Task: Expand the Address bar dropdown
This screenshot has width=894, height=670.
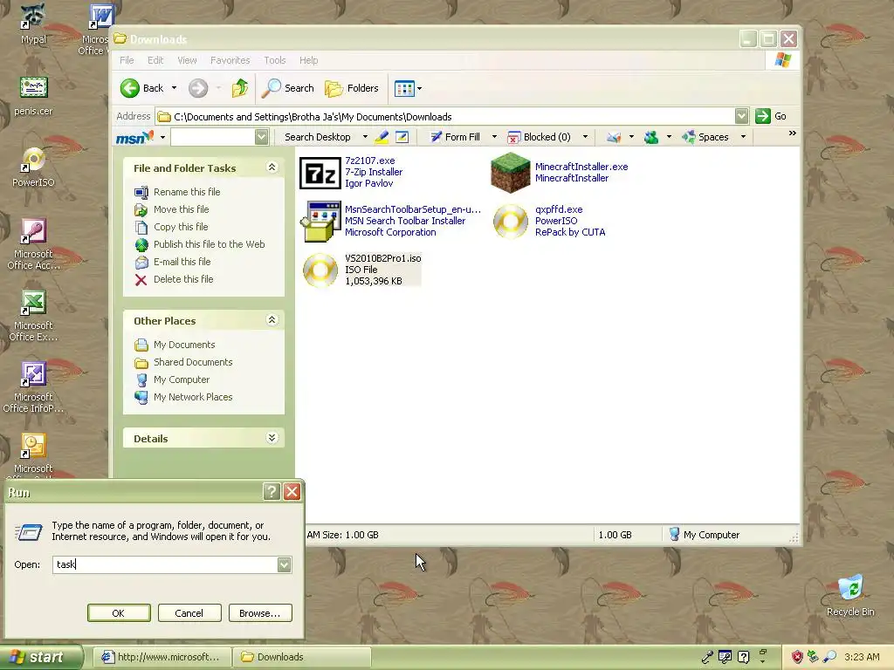Action: 741,116
